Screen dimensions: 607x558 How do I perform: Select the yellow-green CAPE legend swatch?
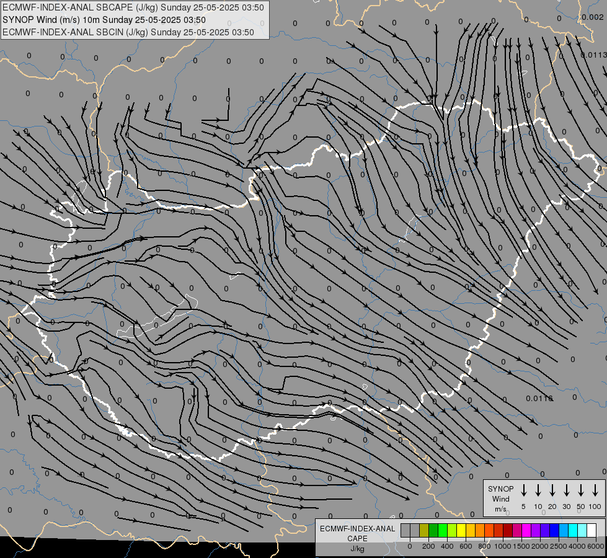[x=452, y=530]
